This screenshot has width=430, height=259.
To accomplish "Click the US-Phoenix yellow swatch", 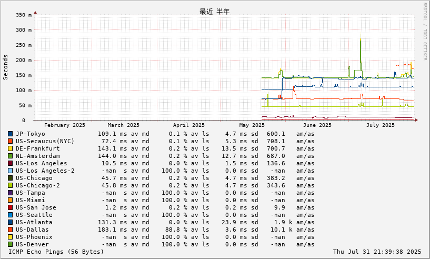I will (10, 237).
